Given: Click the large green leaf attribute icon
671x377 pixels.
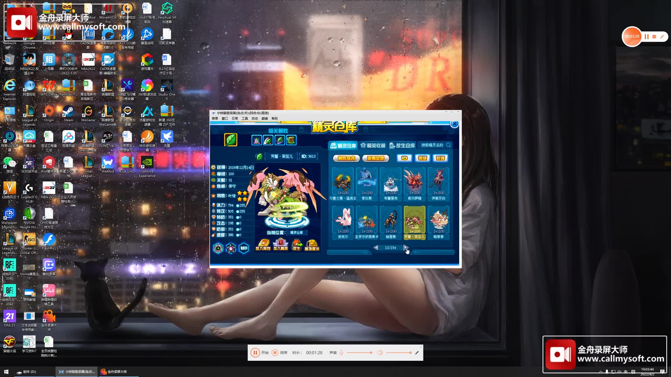Looking at the screenshot, I should tap(231, 140).
